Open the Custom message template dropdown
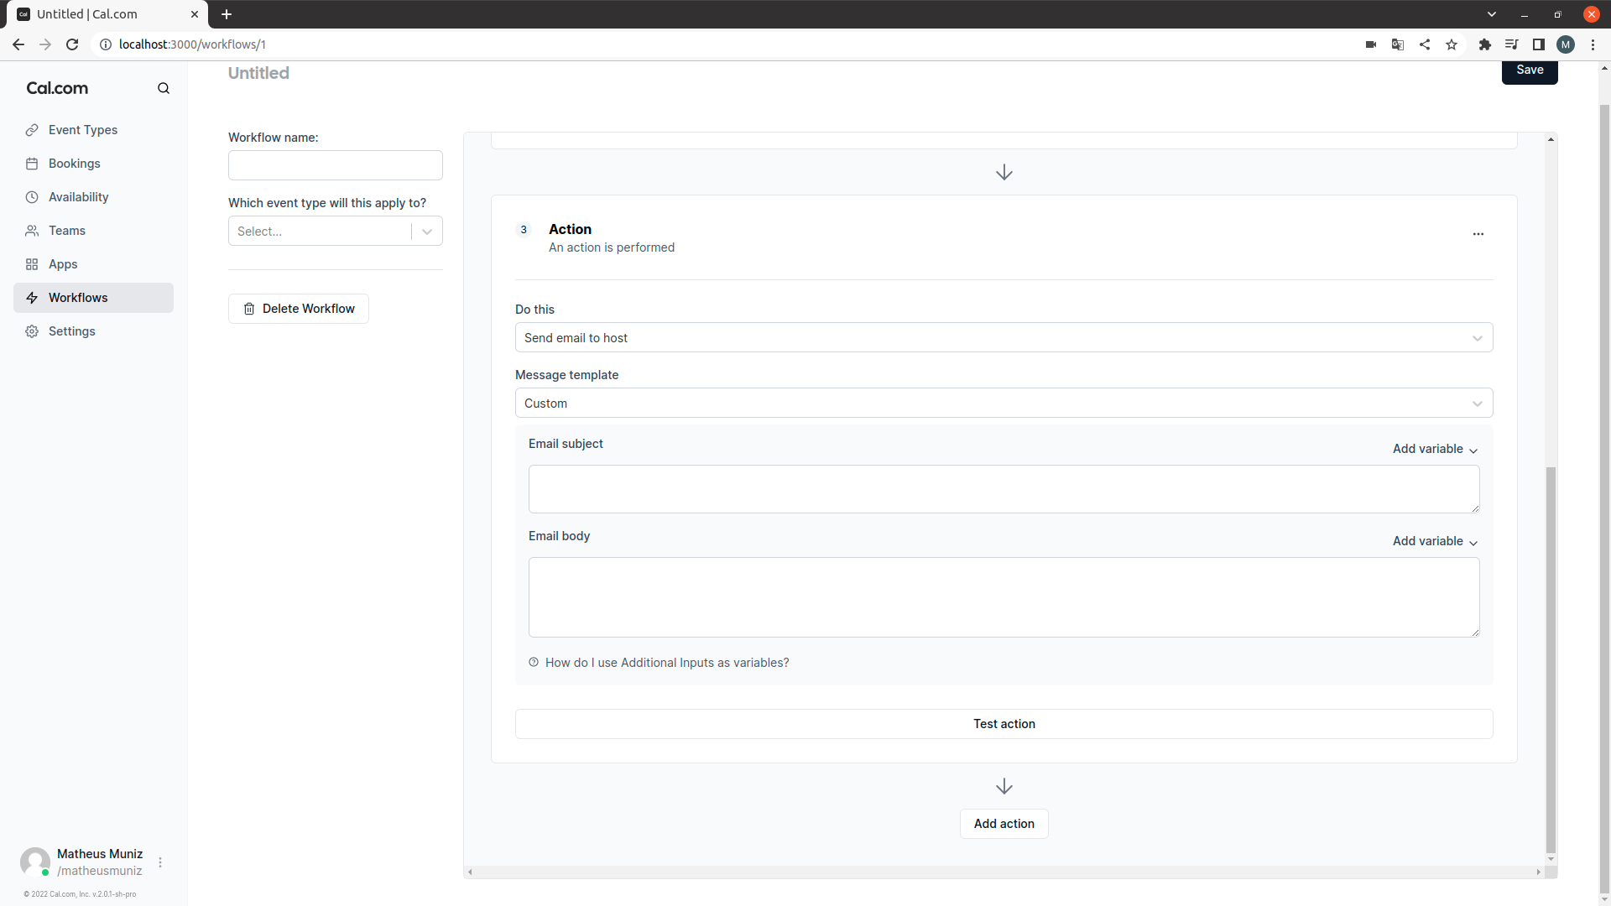 pyautogui.click(x=1004, y=403)
